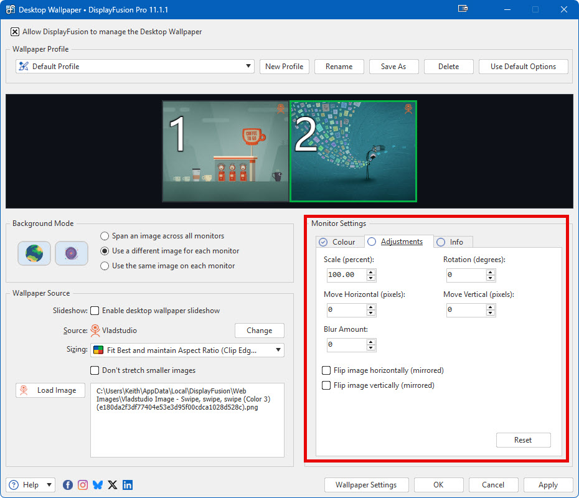Image resolution: width=579 pixels, height=498 pixels.
Task: Open the Instagram icon link
Action: (x=83, y=485)
